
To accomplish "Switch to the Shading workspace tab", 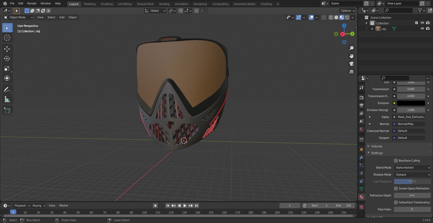I will click(x=164, y=4).
